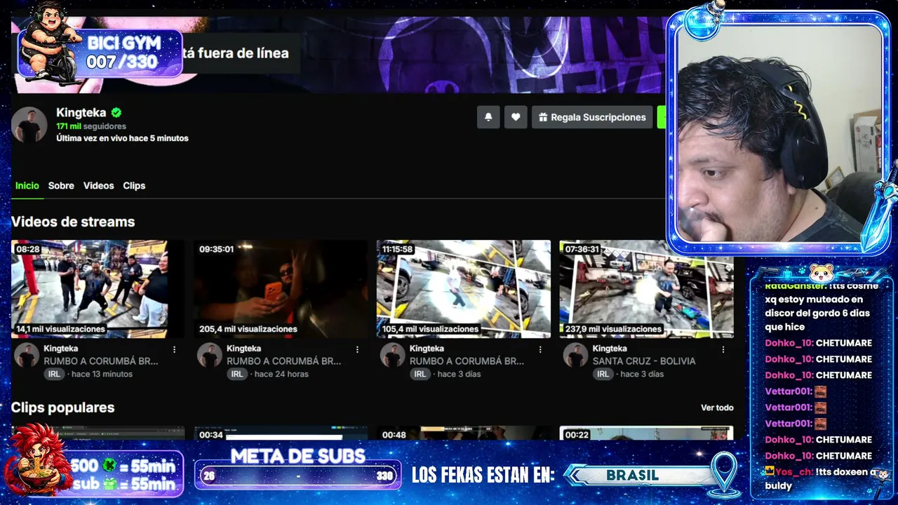Open the three-dot menu of the 11:15:58 video
Image resolution: width=898 pixels, height=505 pixels.
pos(540,349)
